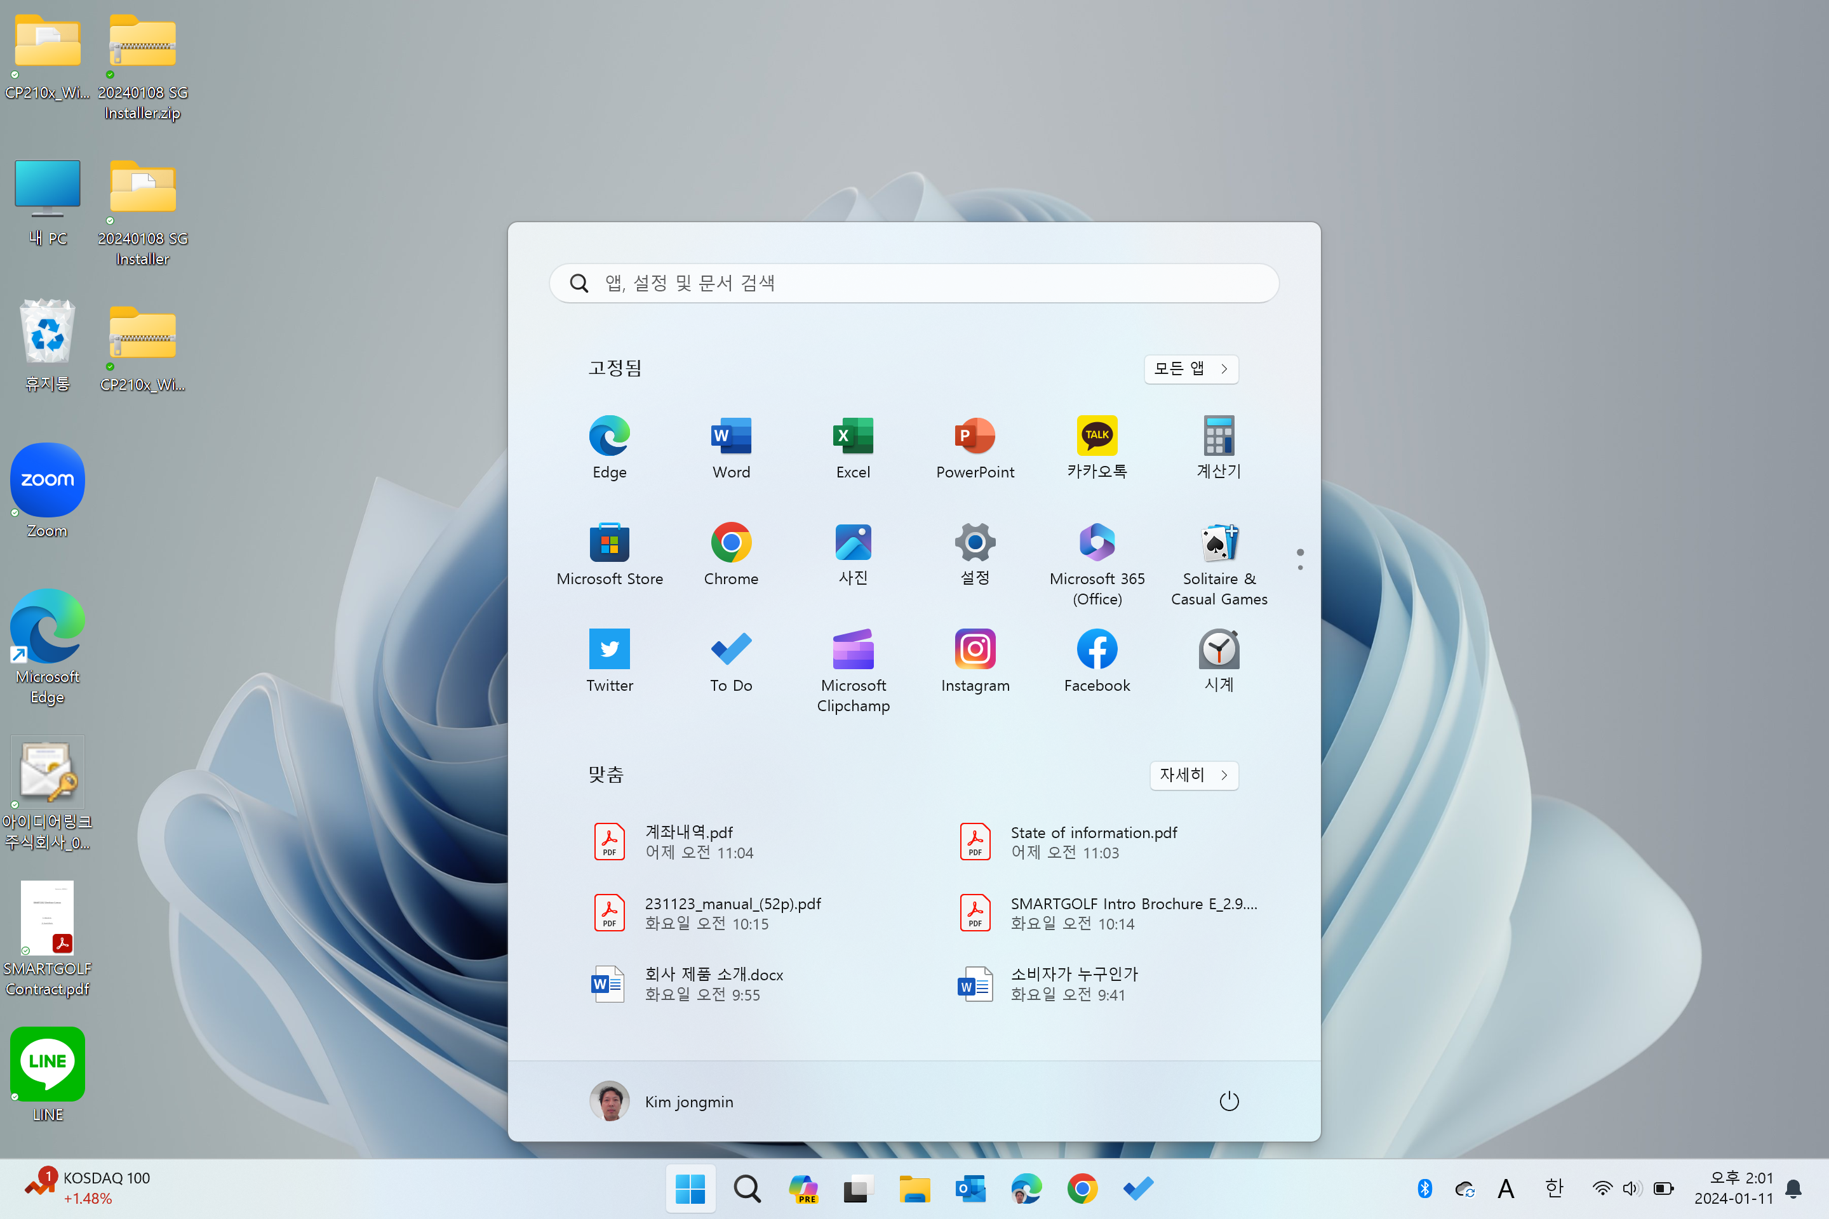
Task: Open File Explorer on taskbar
Action: 914,1189
